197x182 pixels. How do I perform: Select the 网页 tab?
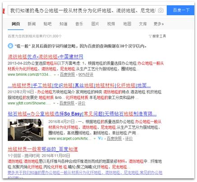(x=16, y=24)
